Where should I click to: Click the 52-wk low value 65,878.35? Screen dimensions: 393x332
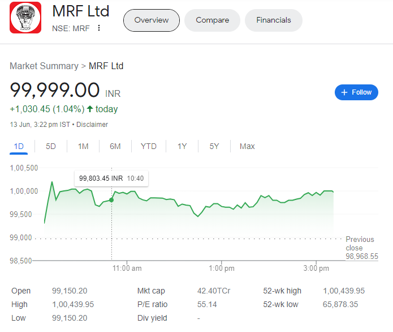click(340, 304)
